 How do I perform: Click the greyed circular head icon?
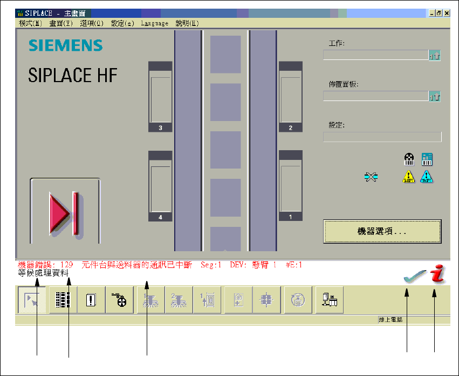coord(298,300)
